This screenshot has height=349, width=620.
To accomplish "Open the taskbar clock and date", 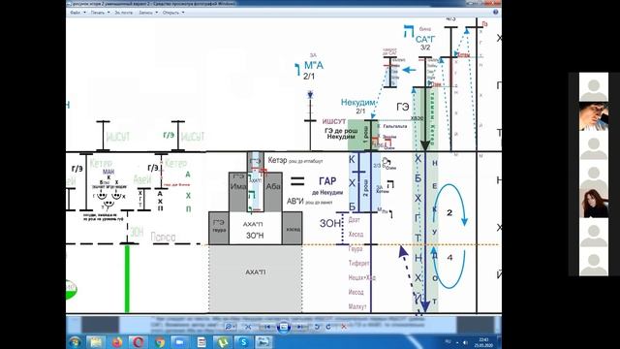I will [x=483, y=342].
